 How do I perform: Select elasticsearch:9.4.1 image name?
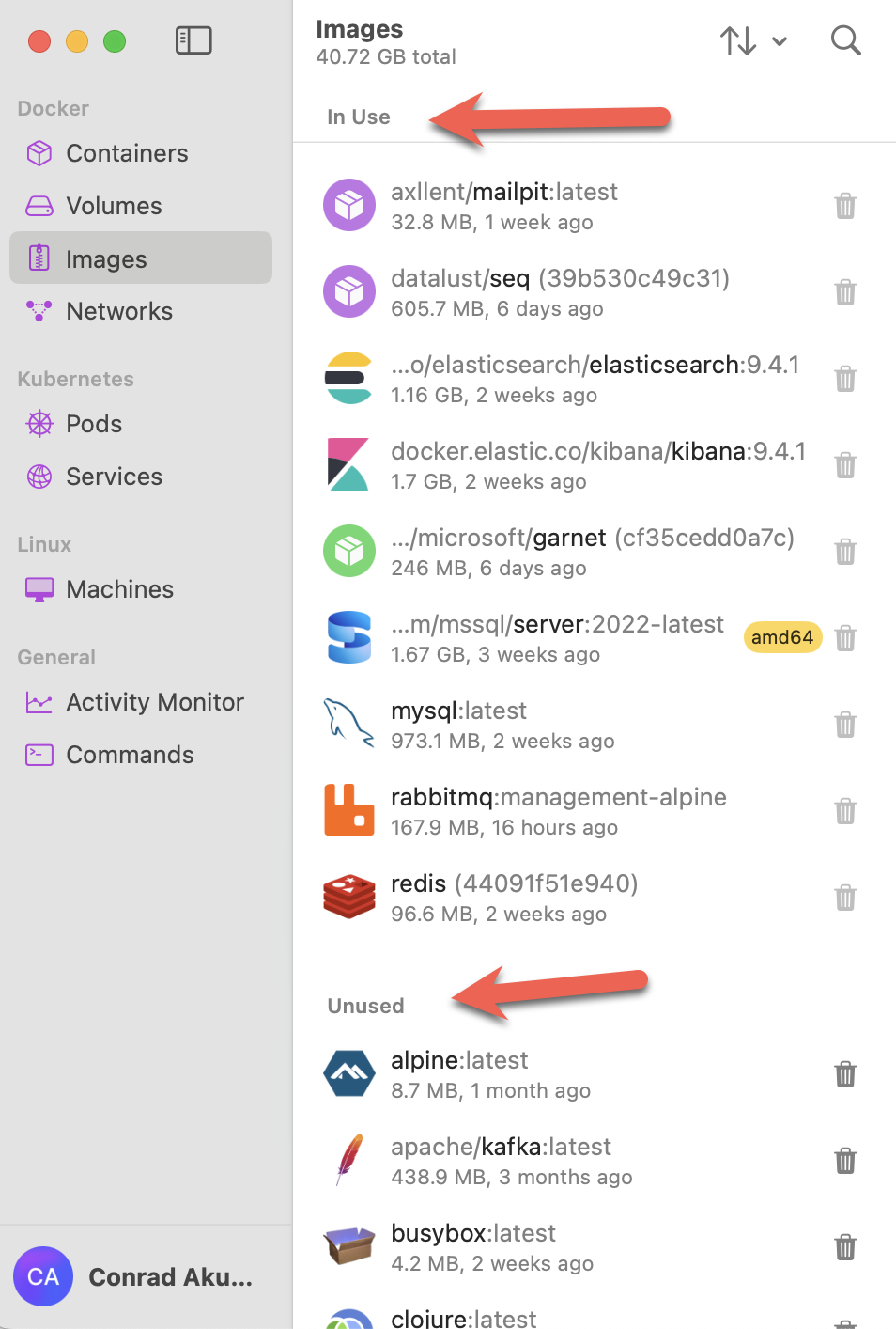(595, 365)
